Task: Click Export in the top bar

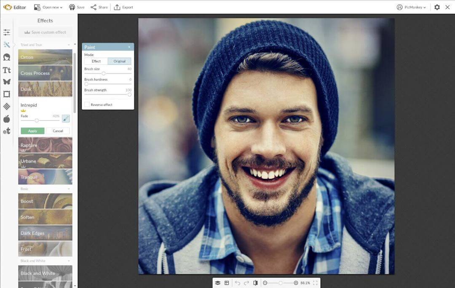Action: click(x=123, y=7)
